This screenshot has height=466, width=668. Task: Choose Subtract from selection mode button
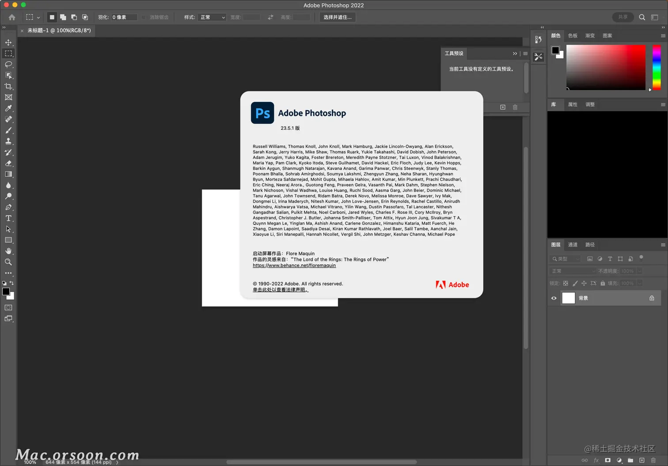(x=74, y=17)
